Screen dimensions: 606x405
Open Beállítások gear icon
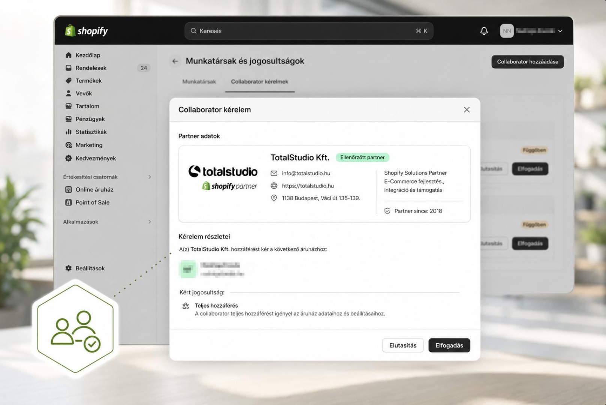pos(69,268)
